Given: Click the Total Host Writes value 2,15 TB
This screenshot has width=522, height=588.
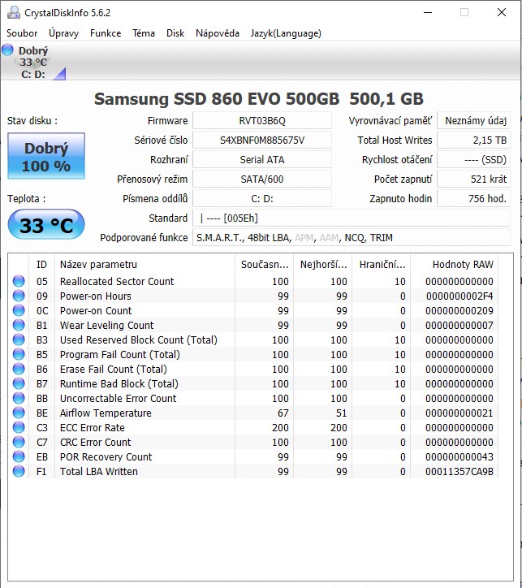Looking at the screenshot, I should 473,141.
